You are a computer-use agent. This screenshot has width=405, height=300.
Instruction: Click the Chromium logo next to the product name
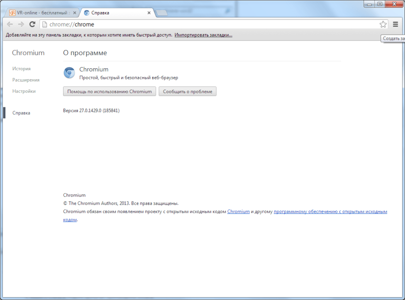69,73
